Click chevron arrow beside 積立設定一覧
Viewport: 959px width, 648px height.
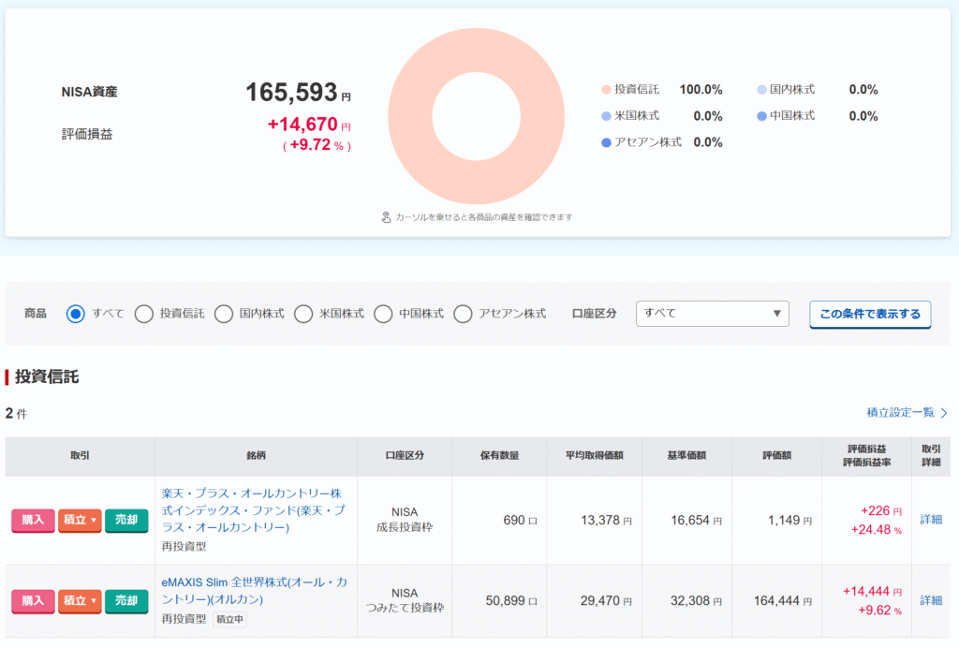click(944, 413)
